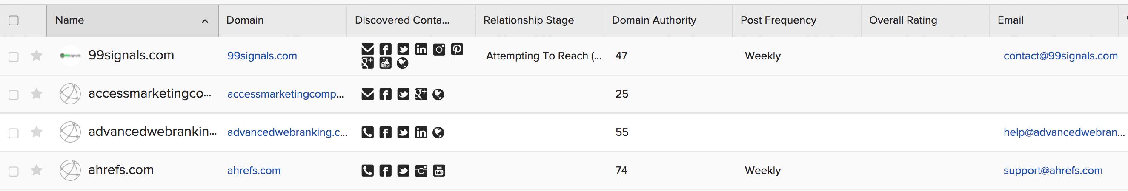Click the support@ahrefs.com email link
This screenshot has height=191, width=1128.
(x=1053, y=171)
